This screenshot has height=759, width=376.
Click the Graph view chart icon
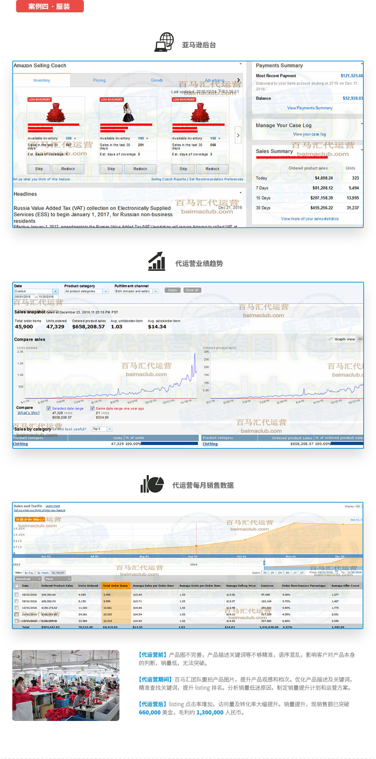[x=330, y=339]
